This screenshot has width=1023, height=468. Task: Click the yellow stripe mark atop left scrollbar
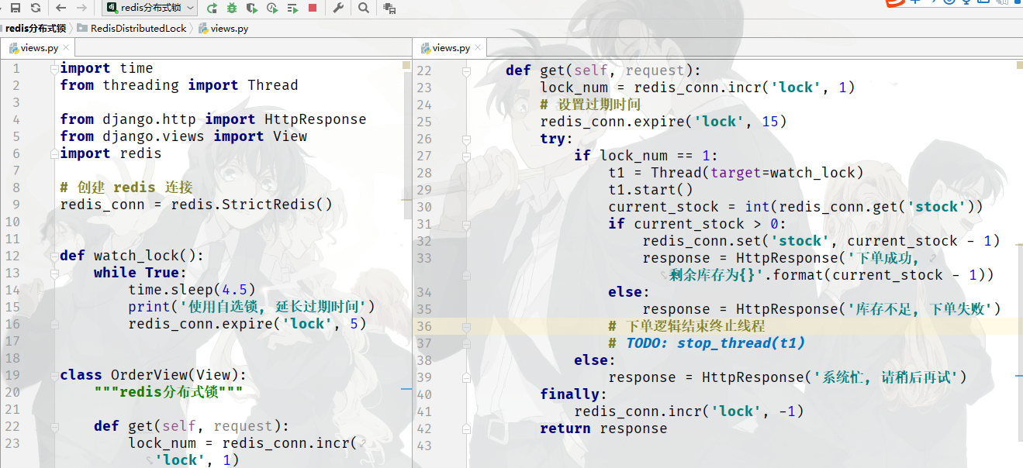[x=406, y=67]
